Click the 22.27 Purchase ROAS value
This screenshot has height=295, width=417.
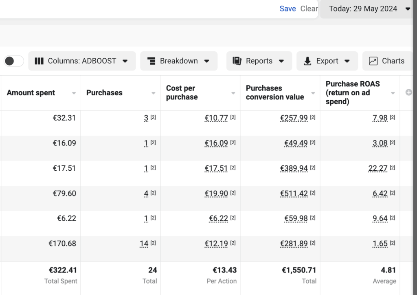377,168
